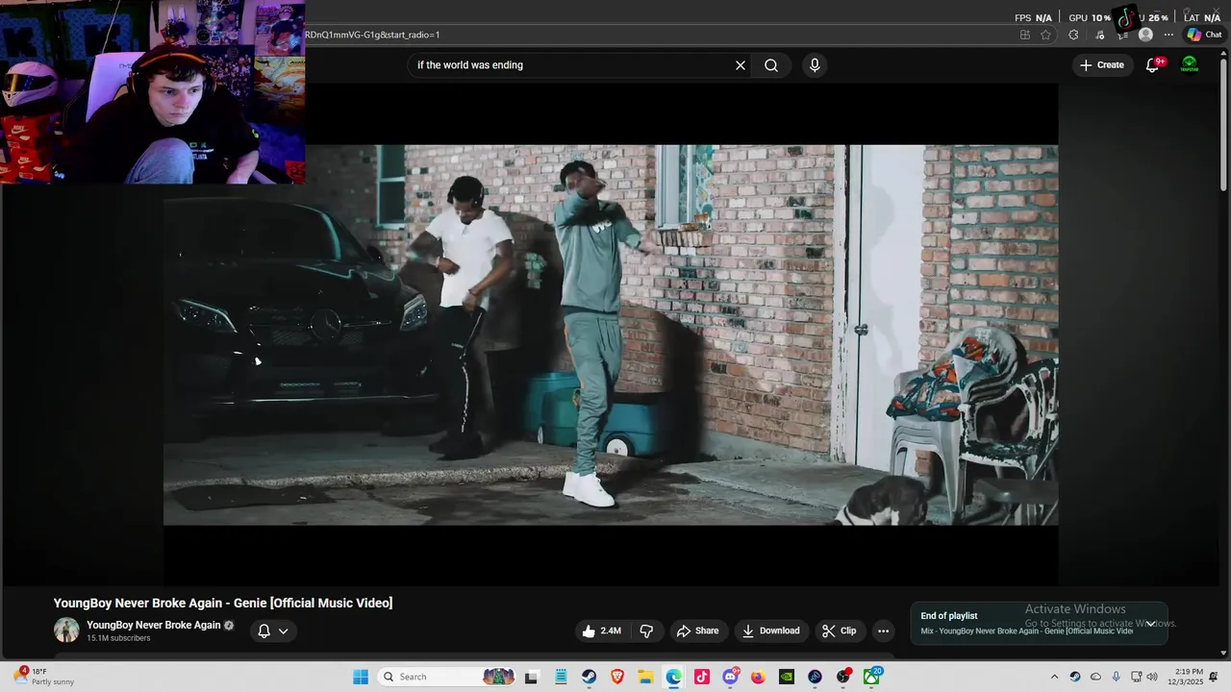Open Brave browser from the taskbar
1231x692 pixels.
pyautogui.click(x=617, y=677)
